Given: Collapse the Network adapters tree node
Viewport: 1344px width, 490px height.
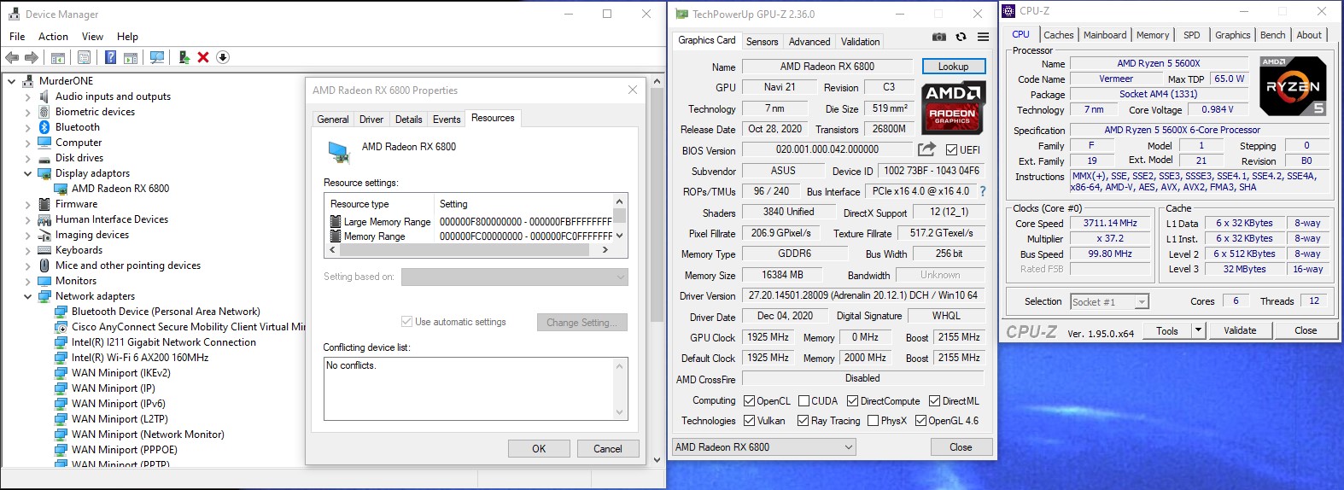Looking at the screenshot, I should click(x=27, y=296).
